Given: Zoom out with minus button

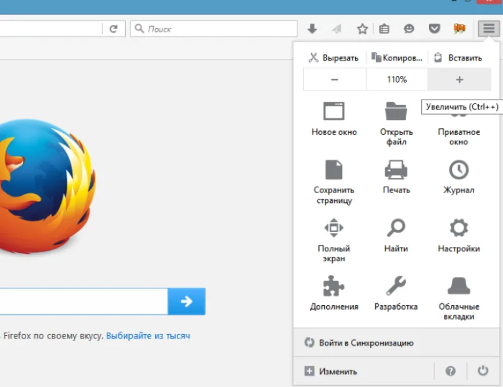Looking at the screenshot, I should [335, 79].
